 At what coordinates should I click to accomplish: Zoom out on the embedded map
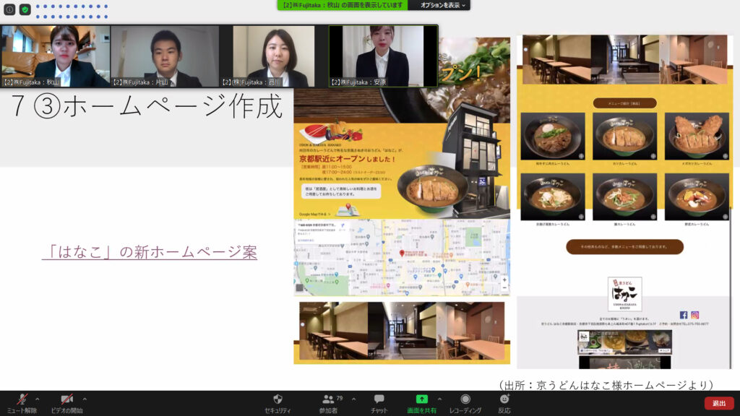point(504,287)
